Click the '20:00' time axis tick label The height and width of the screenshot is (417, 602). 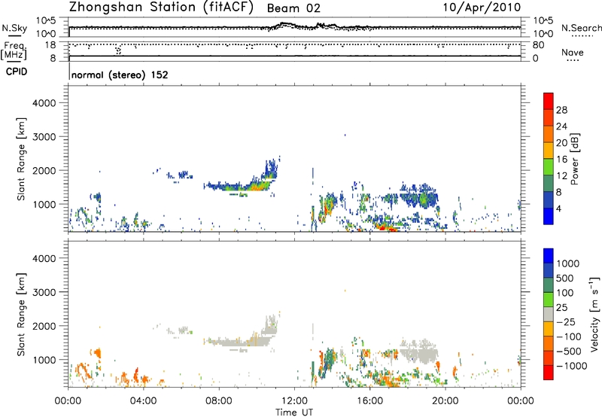tap(445, 401)
